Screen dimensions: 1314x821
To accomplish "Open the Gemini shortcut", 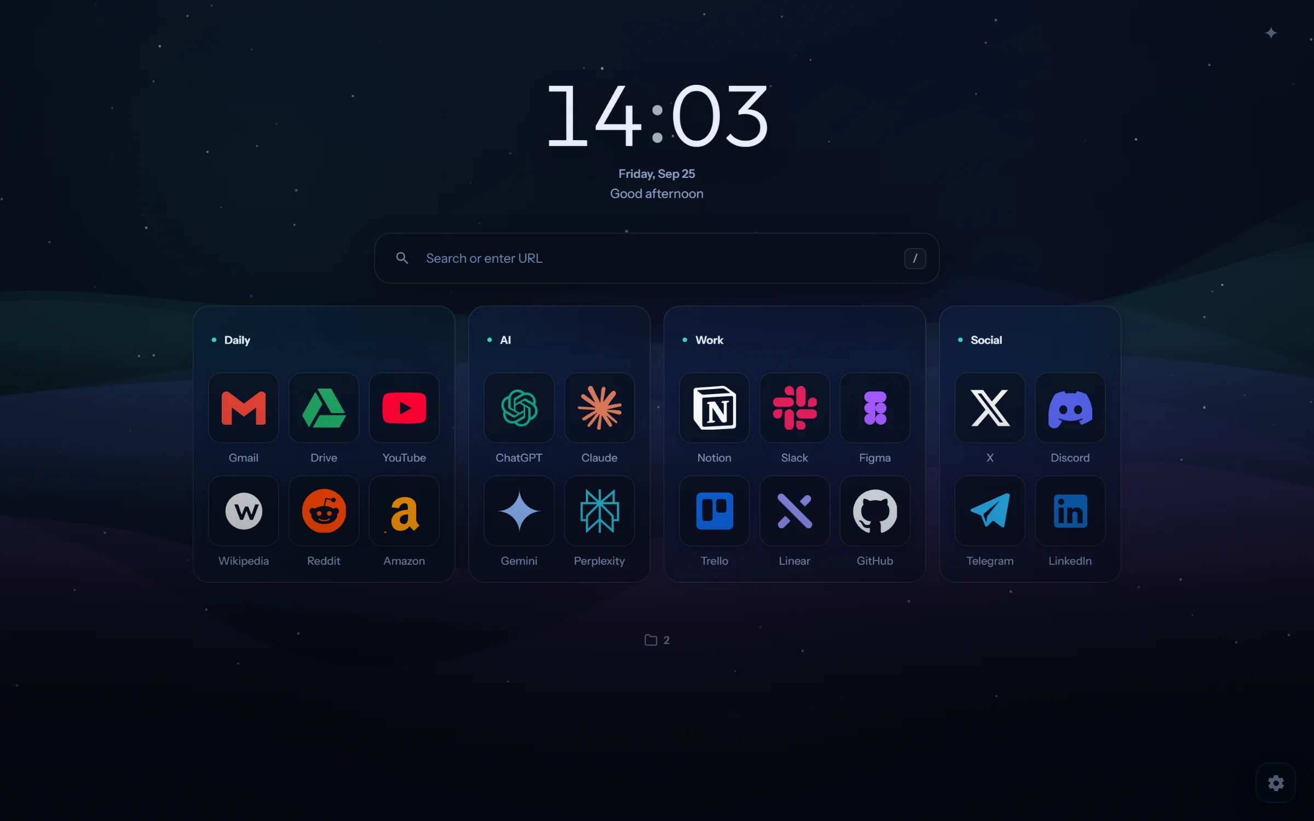I will (x=519, y=511).
